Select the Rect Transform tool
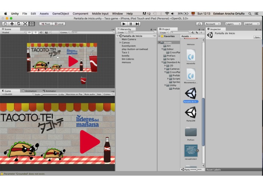 coord(31,24)
